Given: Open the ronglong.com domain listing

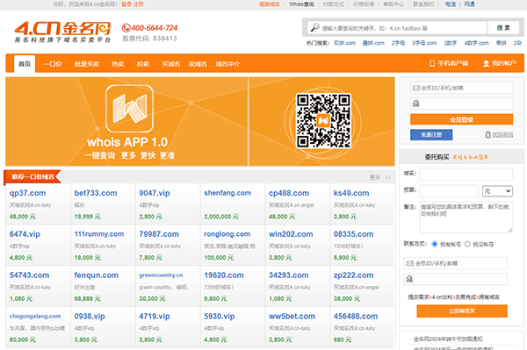Looking at the screenshot, I should [227, 234].
